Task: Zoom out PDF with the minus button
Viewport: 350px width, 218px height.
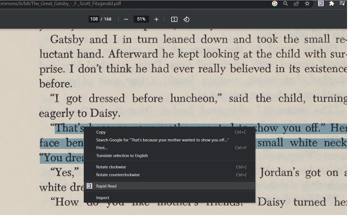Action: click(126, 19)
